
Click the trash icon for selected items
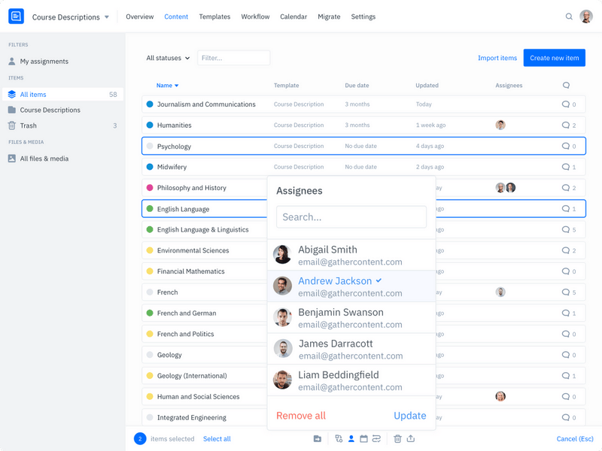tap(397, 438)
